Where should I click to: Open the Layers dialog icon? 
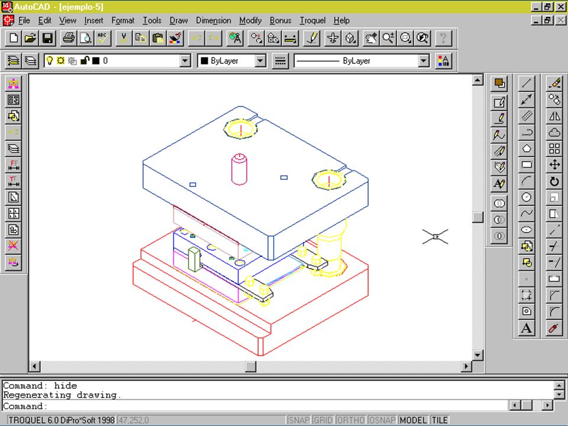[30, 61]
